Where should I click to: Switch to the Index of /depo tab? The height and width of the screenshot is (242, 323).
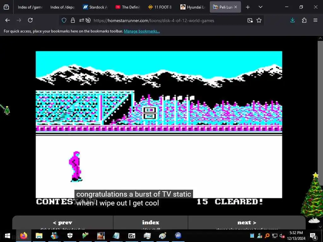(62, 7)
